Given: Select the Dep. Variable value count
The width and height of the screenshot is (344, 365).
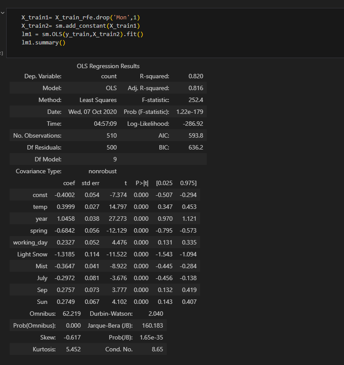Looking at the screenshot, I should [x=109, y=76].
